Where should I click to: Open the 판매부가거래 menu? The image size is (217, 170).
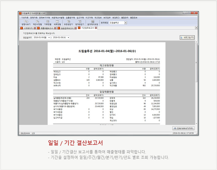click(45, 18)
